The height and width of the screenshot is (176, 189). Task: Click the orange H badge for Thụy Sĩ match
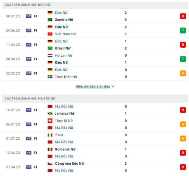(183, 124)
